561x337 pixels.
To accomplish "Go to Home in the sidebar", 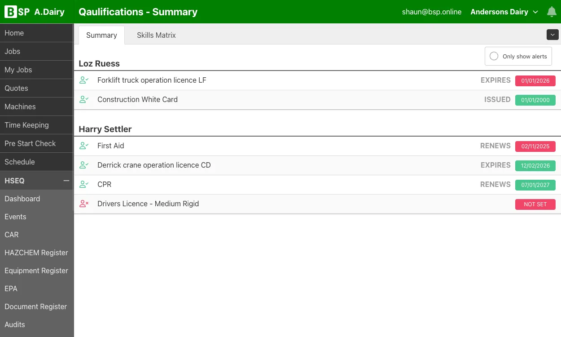I will 37,33.
